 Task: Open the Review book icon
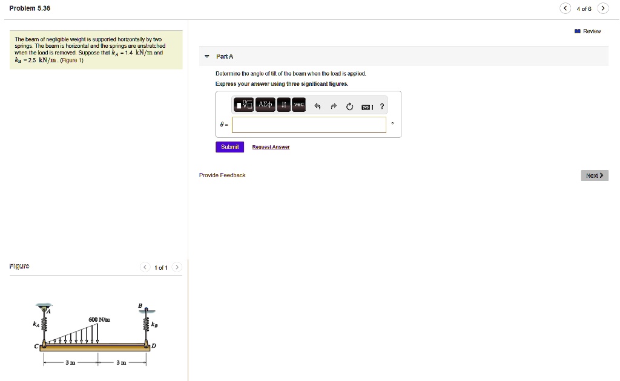[578, 31]
